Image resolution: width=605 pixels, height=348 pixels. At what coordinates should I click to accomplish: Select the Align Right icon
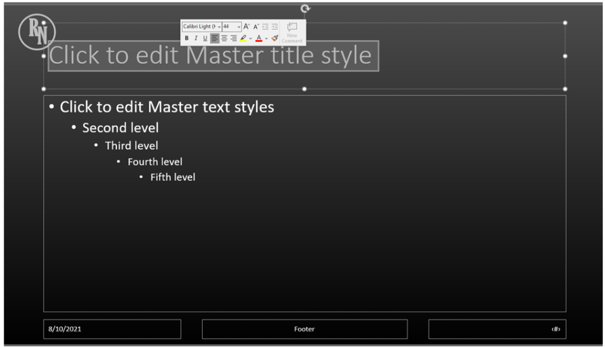(x=233, y=38)
